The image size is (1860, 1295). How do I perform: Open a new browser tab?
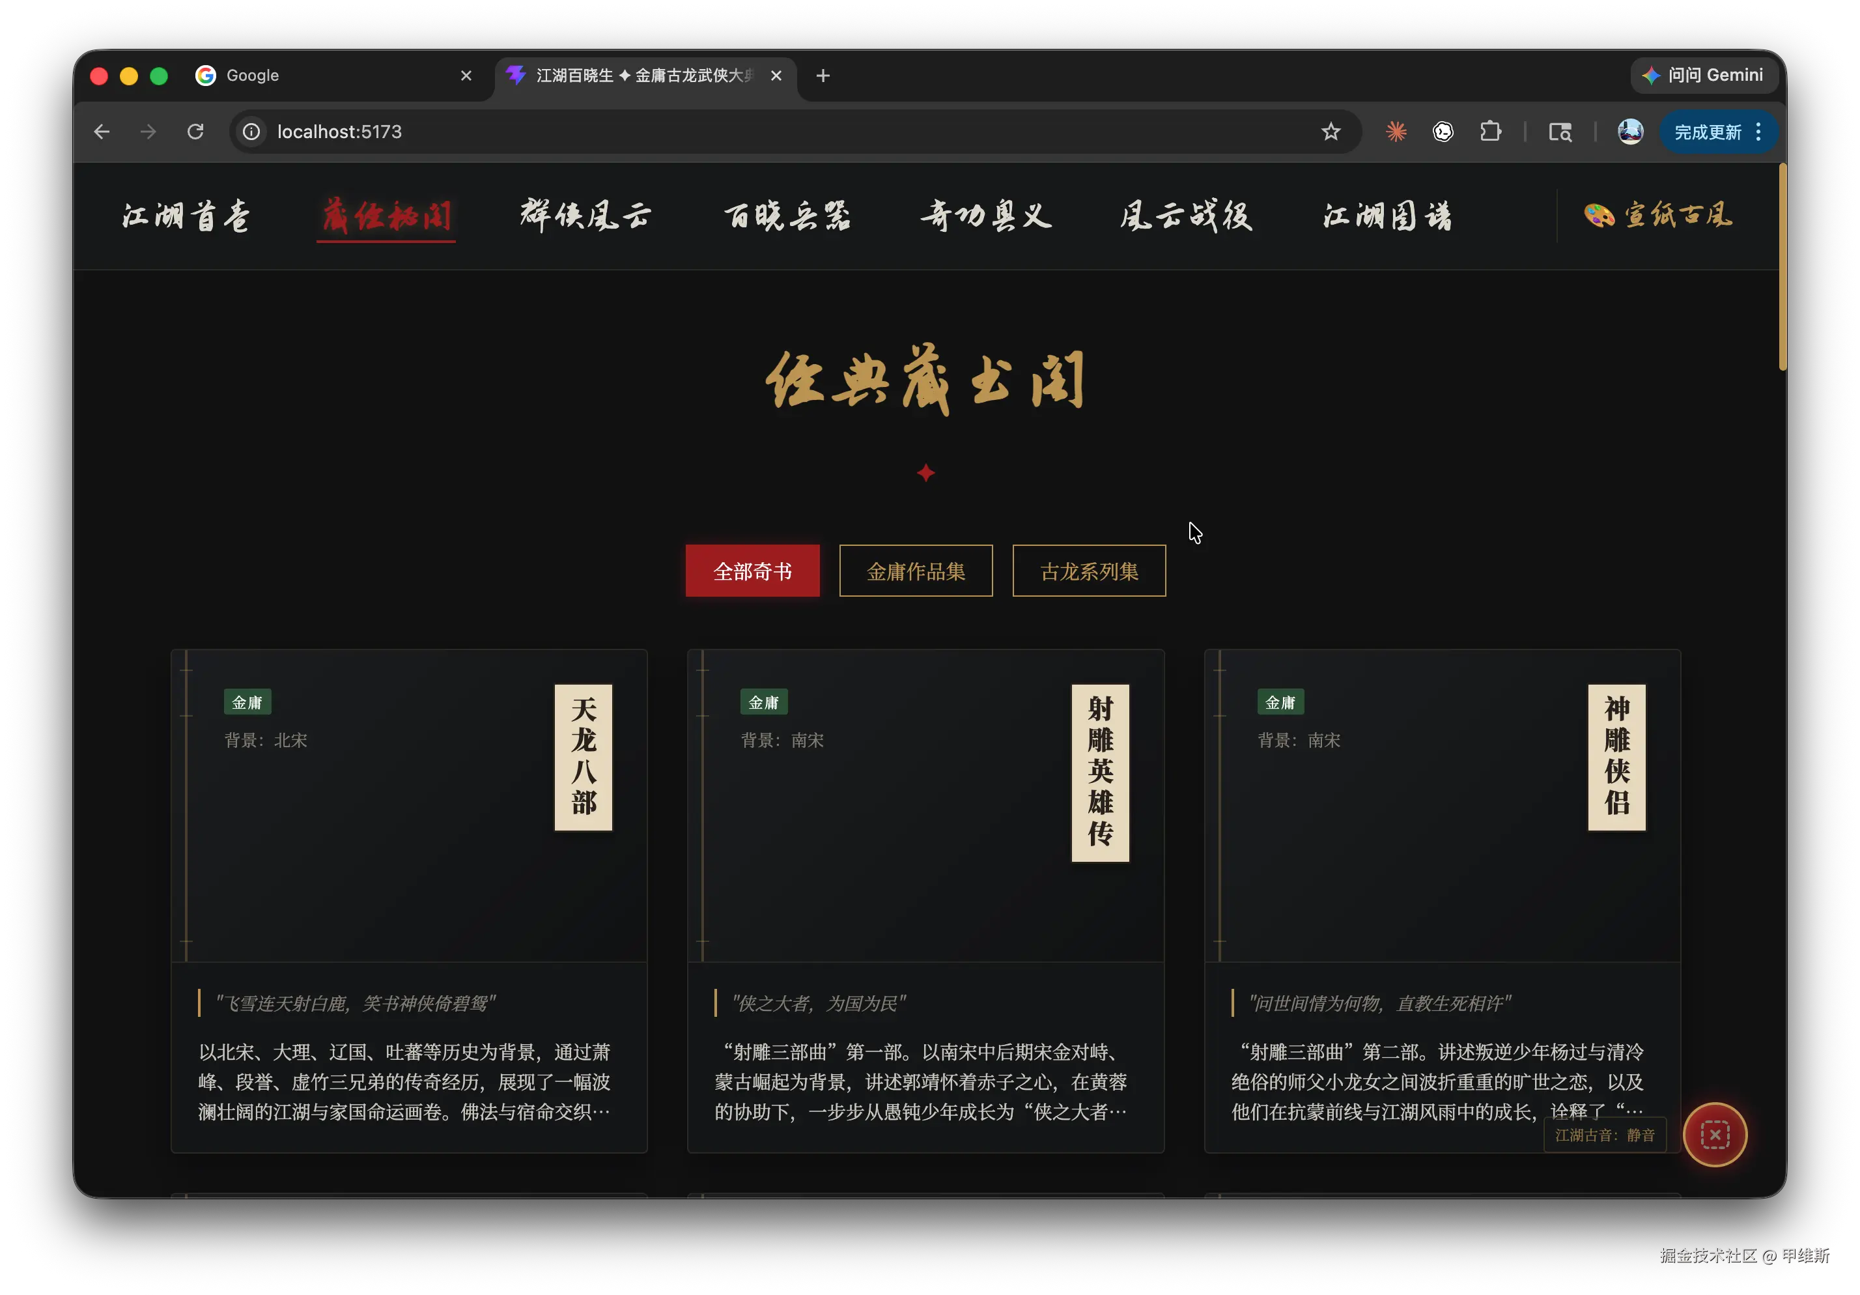tap(823, 76)
